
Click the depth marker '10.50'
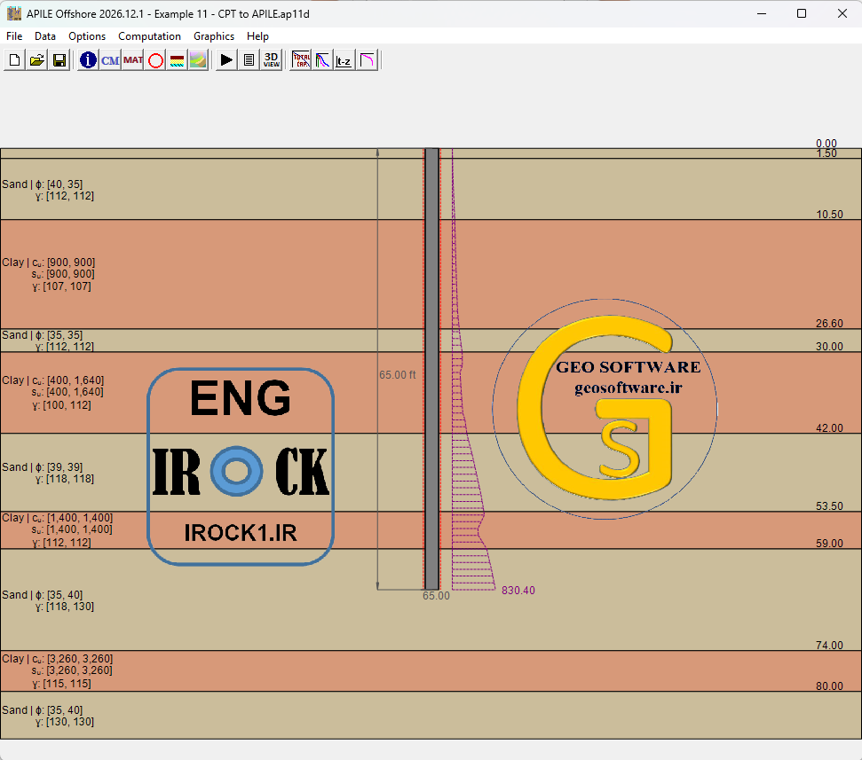[829, 214]
